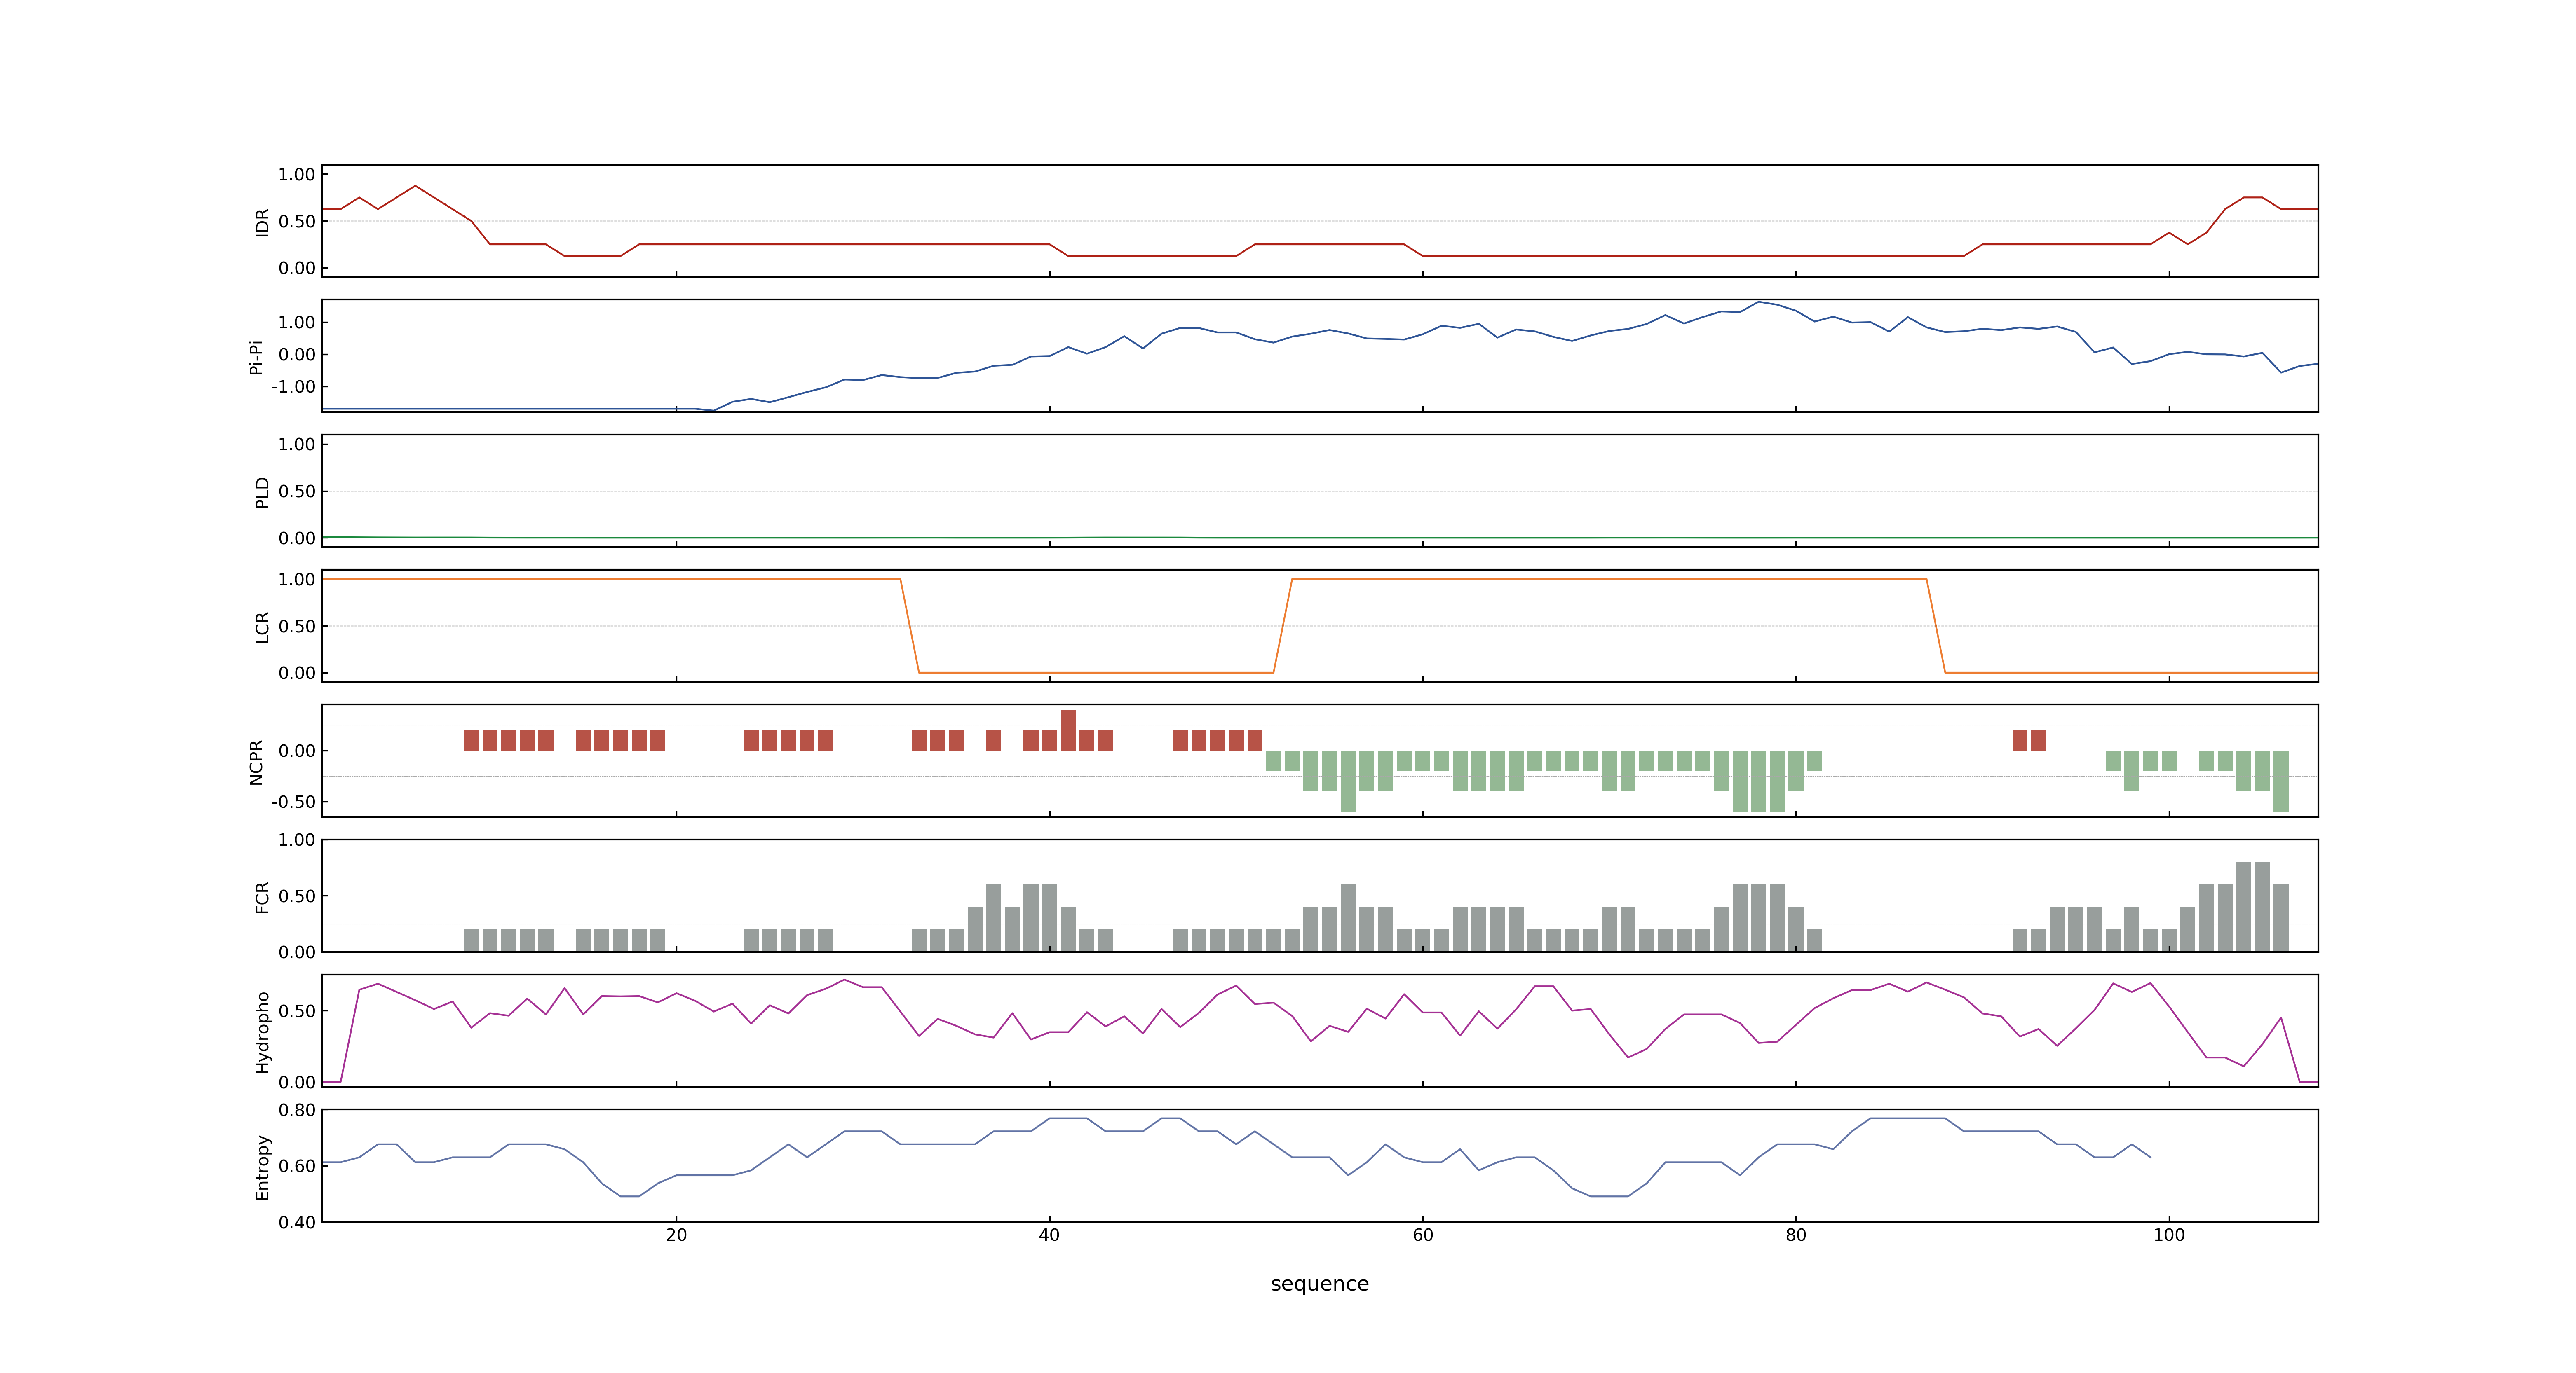Click the LCR axis label
The image size is (2576, 1373).
coord(262,627)
